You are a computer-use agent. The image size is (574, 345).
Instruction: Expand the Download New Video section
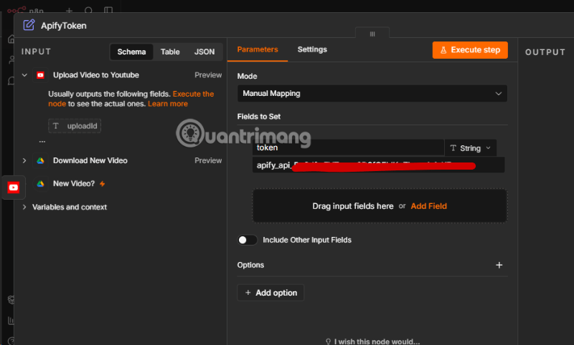24,160
